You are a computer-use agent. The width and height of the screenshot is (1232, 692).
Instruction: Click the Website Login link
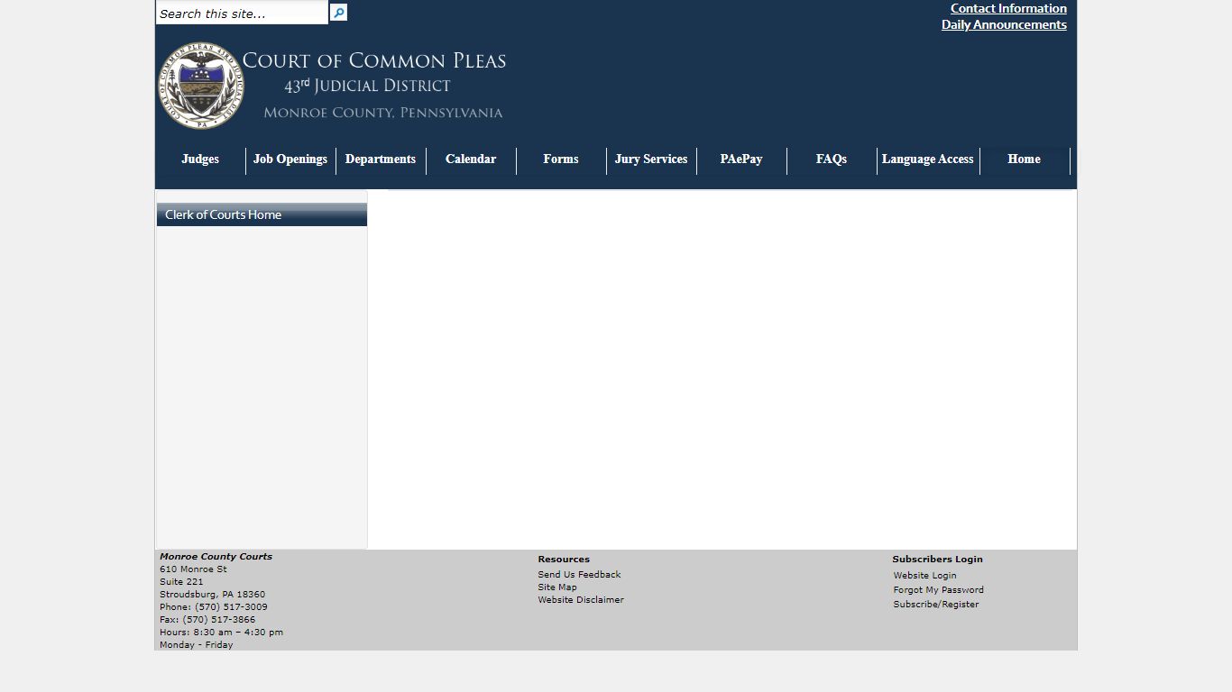(x=924, y=576)
